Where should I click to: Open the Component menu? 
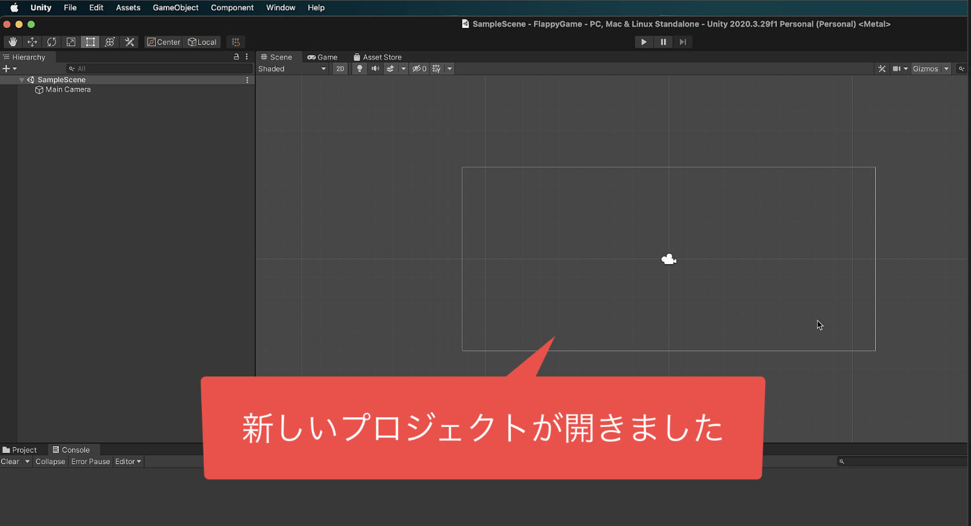pyautogui.click(x=232, y=8)
